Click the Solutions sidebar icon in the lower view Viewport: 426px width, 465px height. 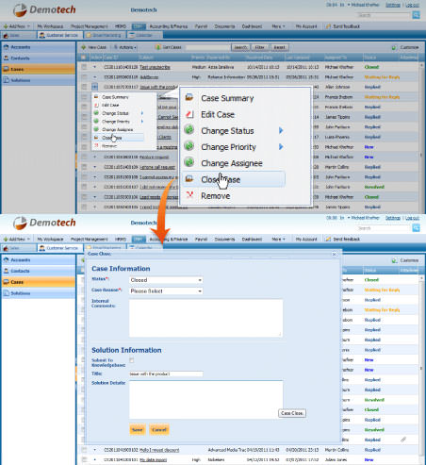point(6,293)
